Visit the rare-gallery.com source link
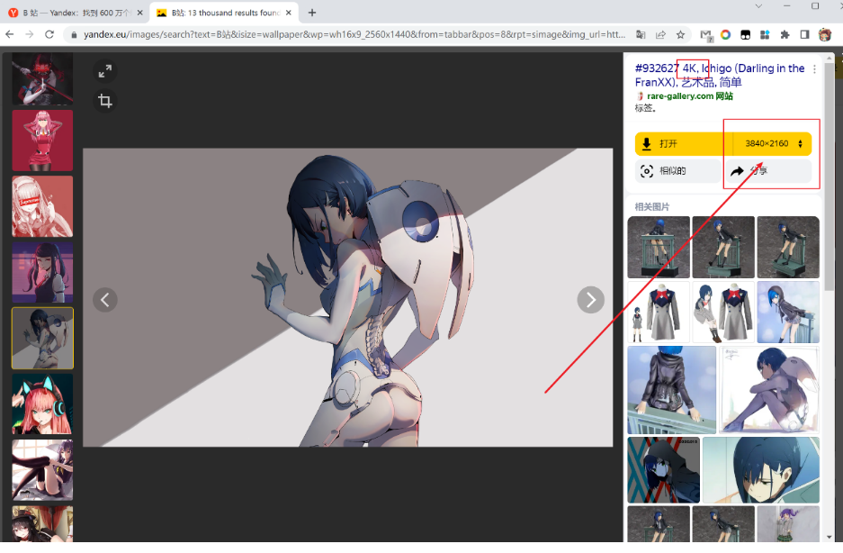Screen dimensions: 843x553 pyautogui.click(x=690, y=95)
